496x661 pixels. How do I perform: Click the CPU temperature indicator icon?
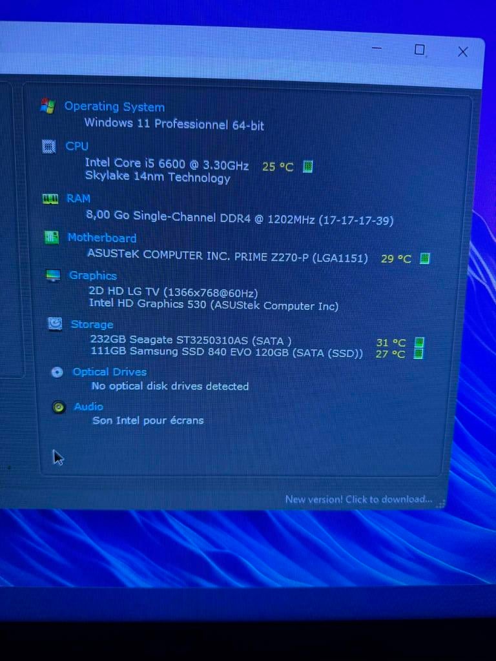click(x=308, y=167)
